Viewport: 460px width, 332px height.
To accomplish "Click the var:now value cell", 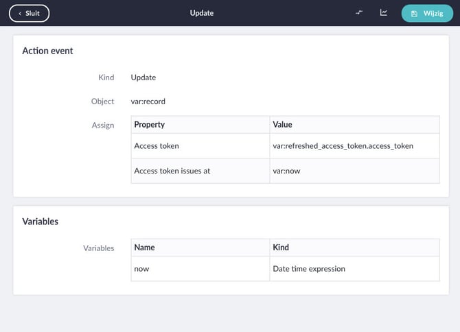I will coord(354,171).
